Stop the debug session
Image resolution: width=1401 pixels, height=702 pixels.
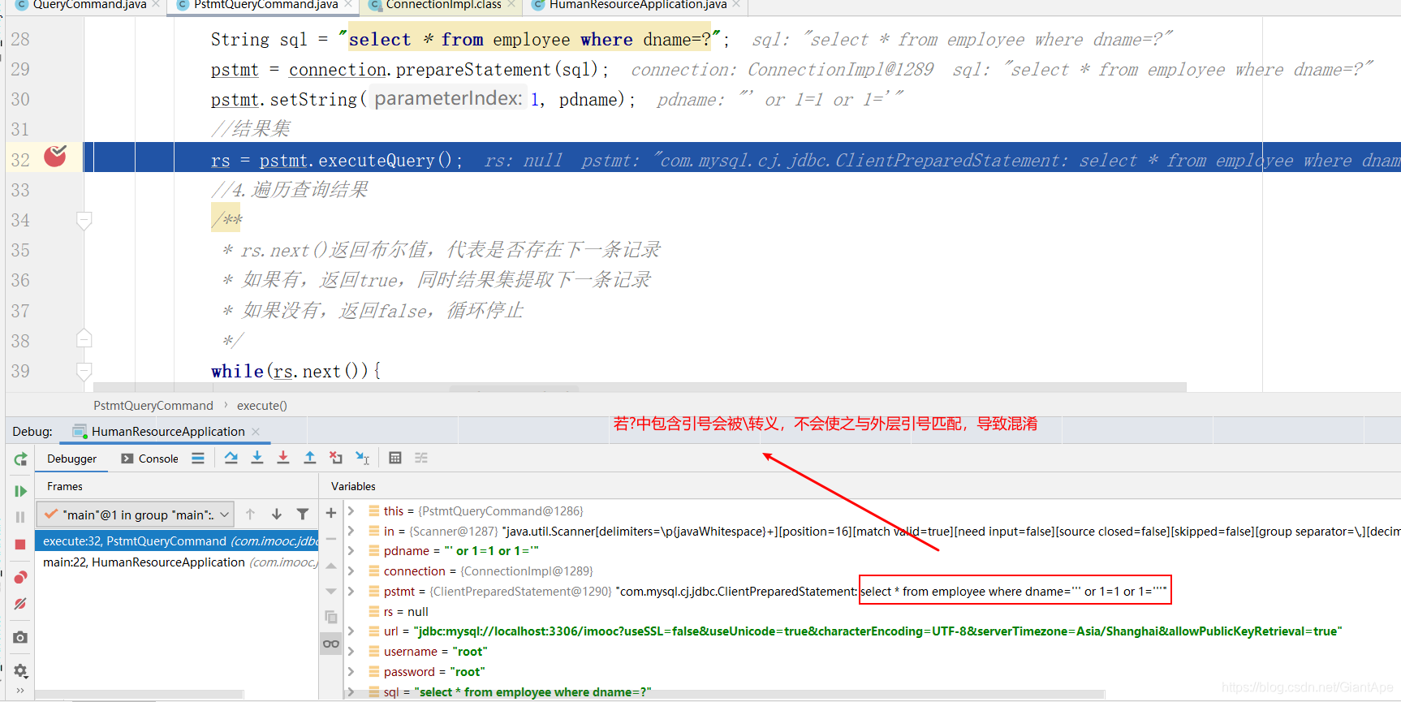point(20,545)
